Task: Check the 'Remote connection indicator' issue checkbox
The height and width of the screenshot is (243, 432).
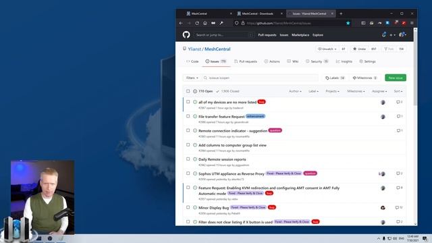Action: pyautogui.click(x=188, y=130)
